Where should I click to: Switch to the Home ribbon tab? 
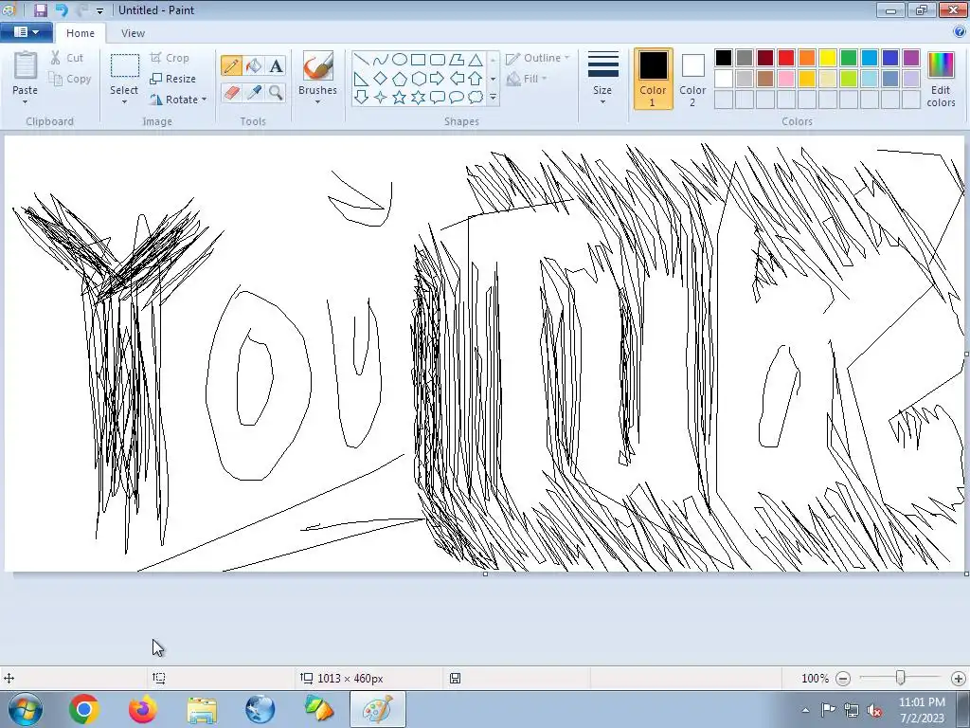click(x=81, y=33)
